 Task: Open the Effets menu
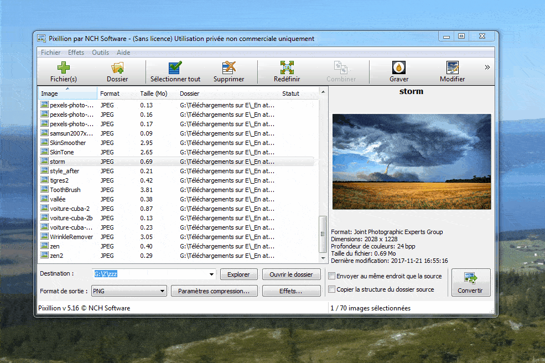76,53
